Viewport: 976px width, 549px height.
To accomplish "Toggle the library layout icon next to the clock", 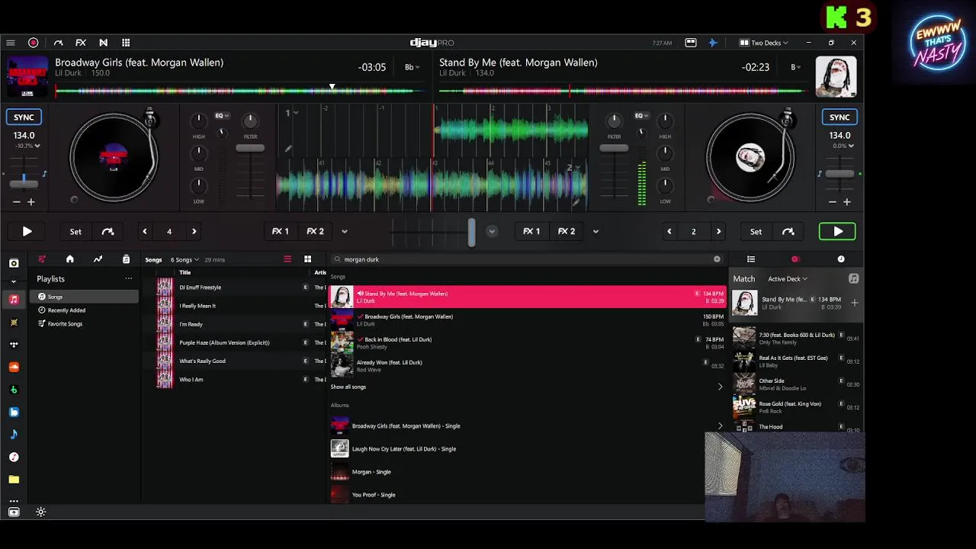I will [691, 43].
